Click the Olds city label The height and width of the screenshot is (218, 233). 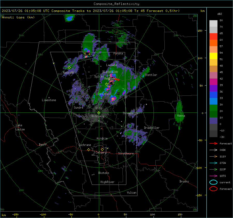[99, 108]
